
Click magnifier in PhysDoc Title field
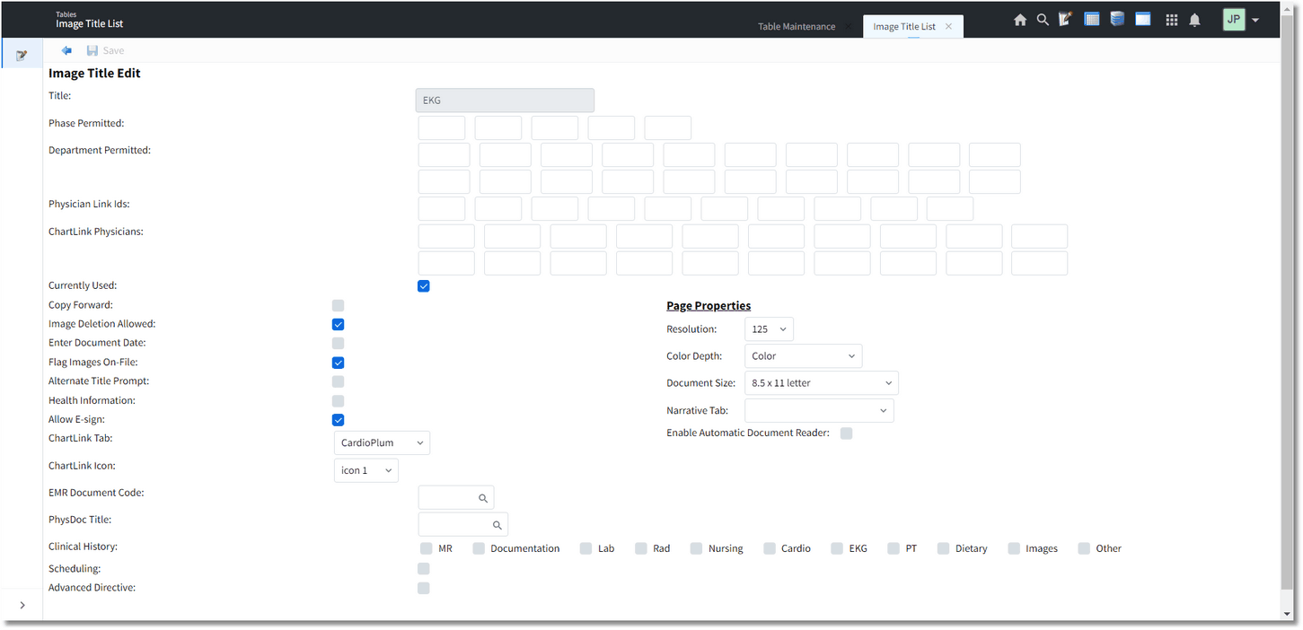497,525
